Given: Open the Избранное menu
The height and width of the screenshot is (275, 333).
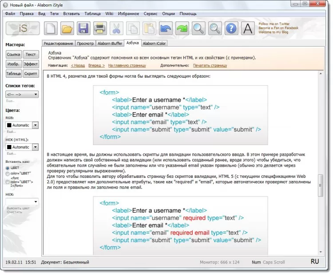Looking at the screenshot, I should (128, 14).
